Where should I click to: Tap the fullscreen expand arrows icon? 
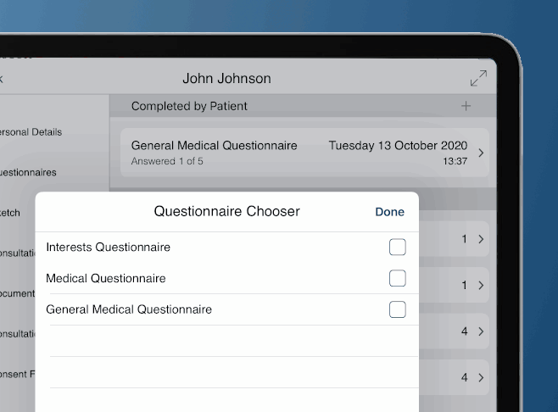[478, 78]
